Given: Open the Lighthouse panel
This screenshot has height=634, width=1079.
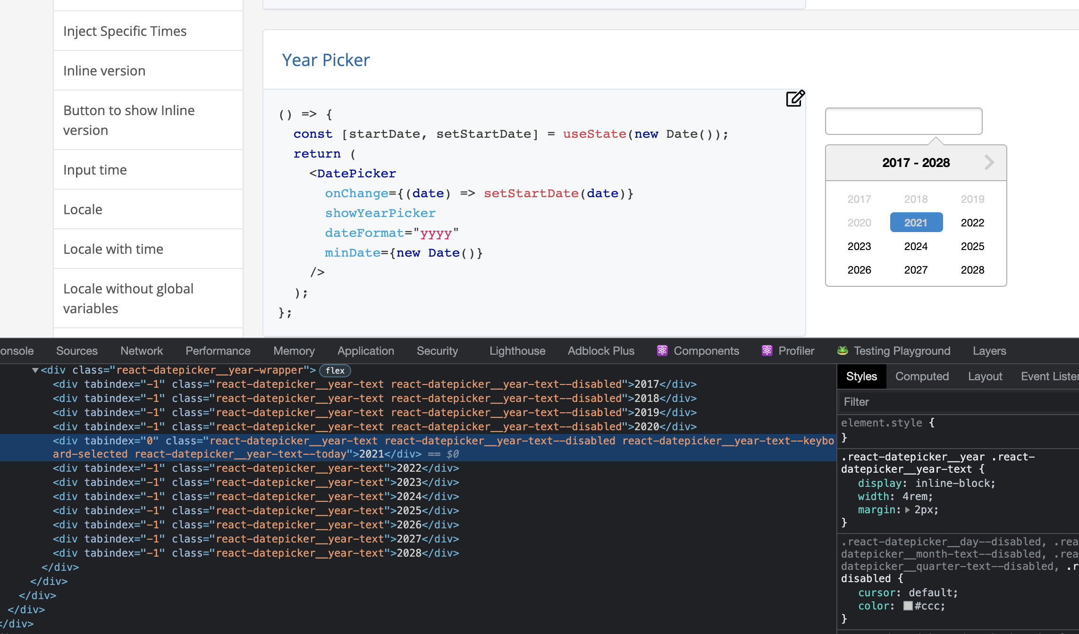Looking at the screenshot, I should tap(517, 351).
